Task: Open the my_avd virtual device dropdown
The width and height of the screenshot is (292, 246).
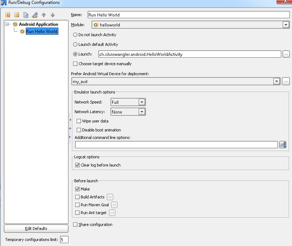Action: pos(277,82)
